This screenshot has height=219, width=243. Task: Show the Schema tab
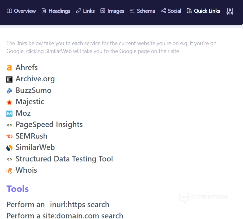click(x=142, y=11)
